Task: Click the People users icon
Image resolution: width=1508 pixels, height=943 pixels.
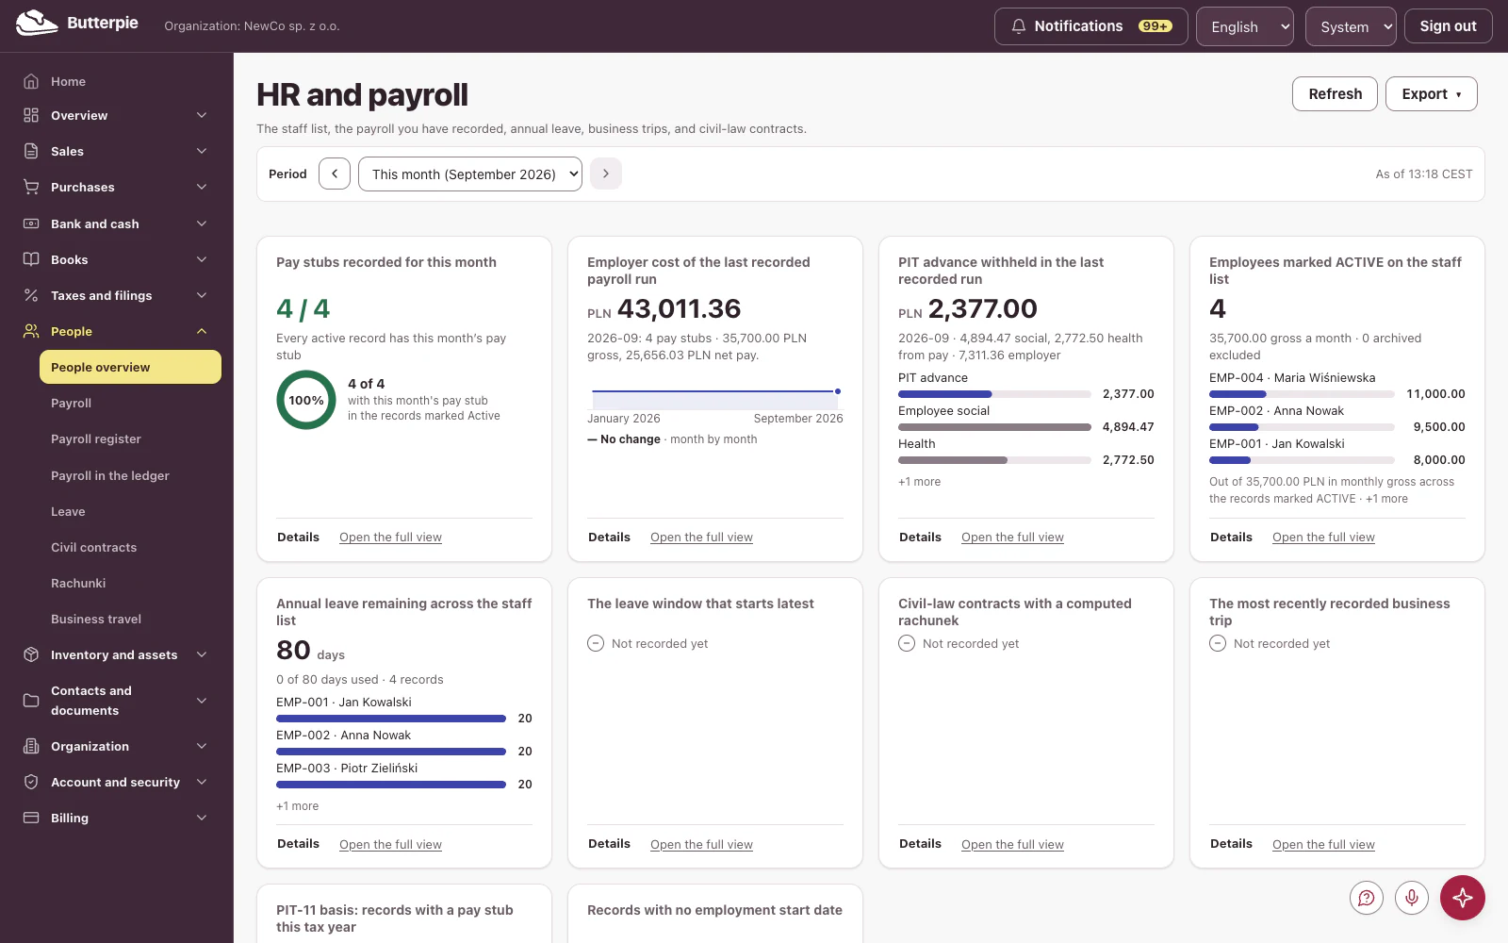Action: [31, 331]
